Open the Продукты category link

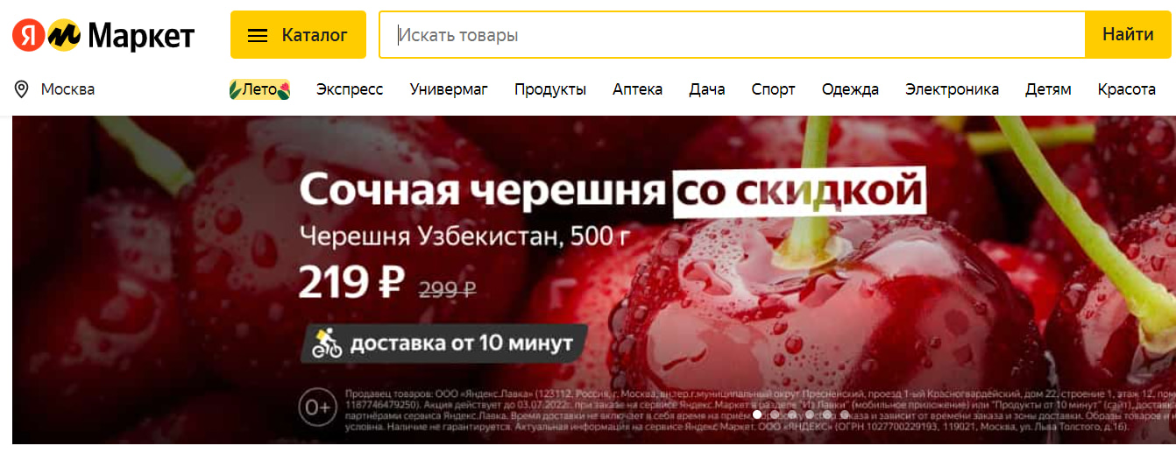[x=550, y=88]
